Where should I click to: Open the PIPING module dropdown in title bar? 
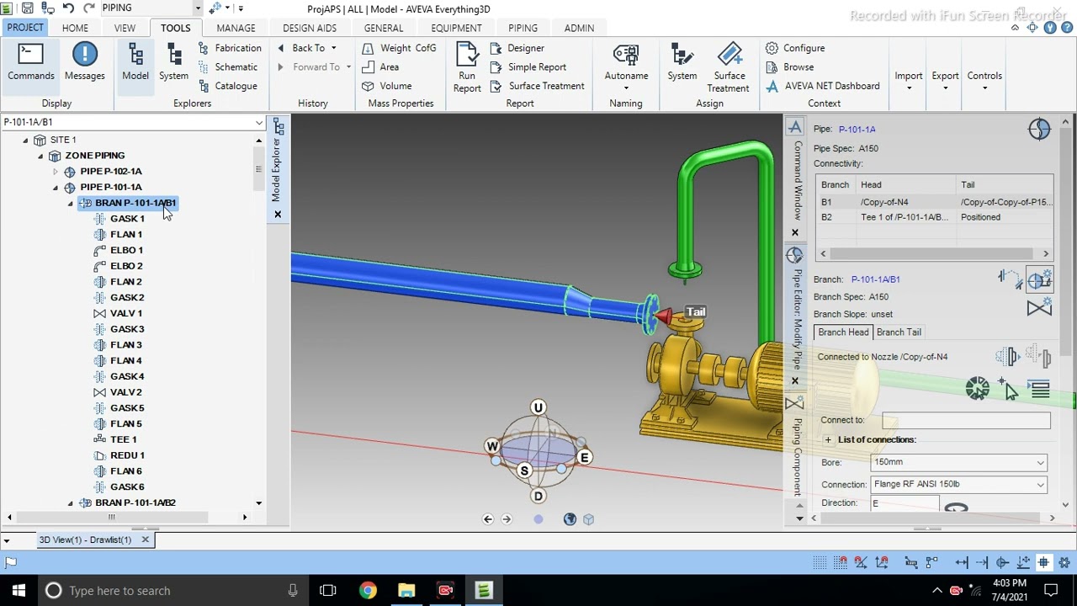(198, 8)
